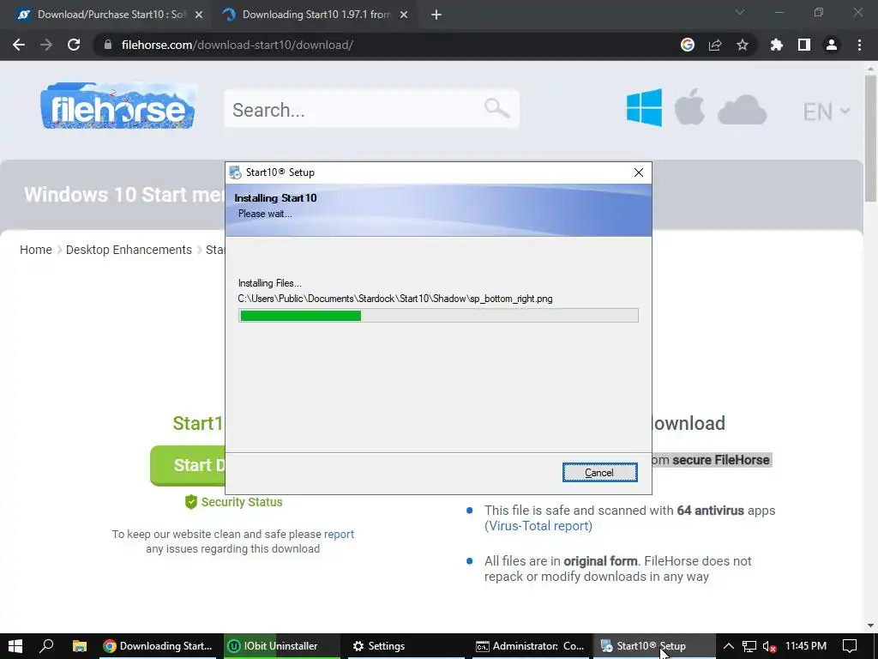
Task: Open the Windows Start menu
Action: click(x=15, y=646)
